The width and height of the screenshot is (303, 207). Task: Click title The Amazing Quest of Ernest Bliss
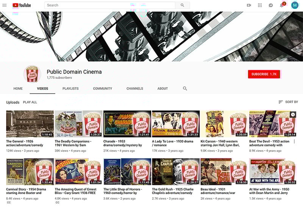(x=75, y=191)
